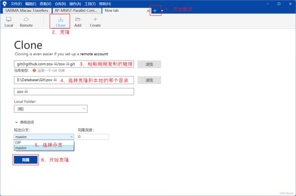Open the Remote repositories view
Viewport: 296px width, 196px height.
pyautogui.click(x=26, y=22)
